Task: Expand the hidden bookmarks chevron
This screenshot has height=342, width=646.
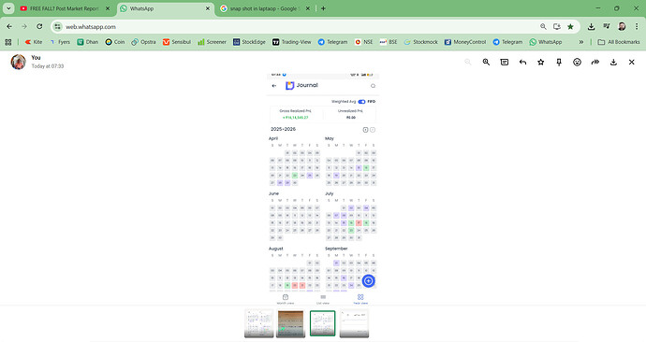Action: click(581, 42)
